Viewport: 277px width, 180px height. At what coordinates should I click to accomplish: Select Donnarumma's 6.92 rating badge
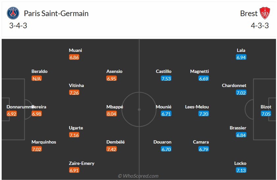tap(12, 114)
